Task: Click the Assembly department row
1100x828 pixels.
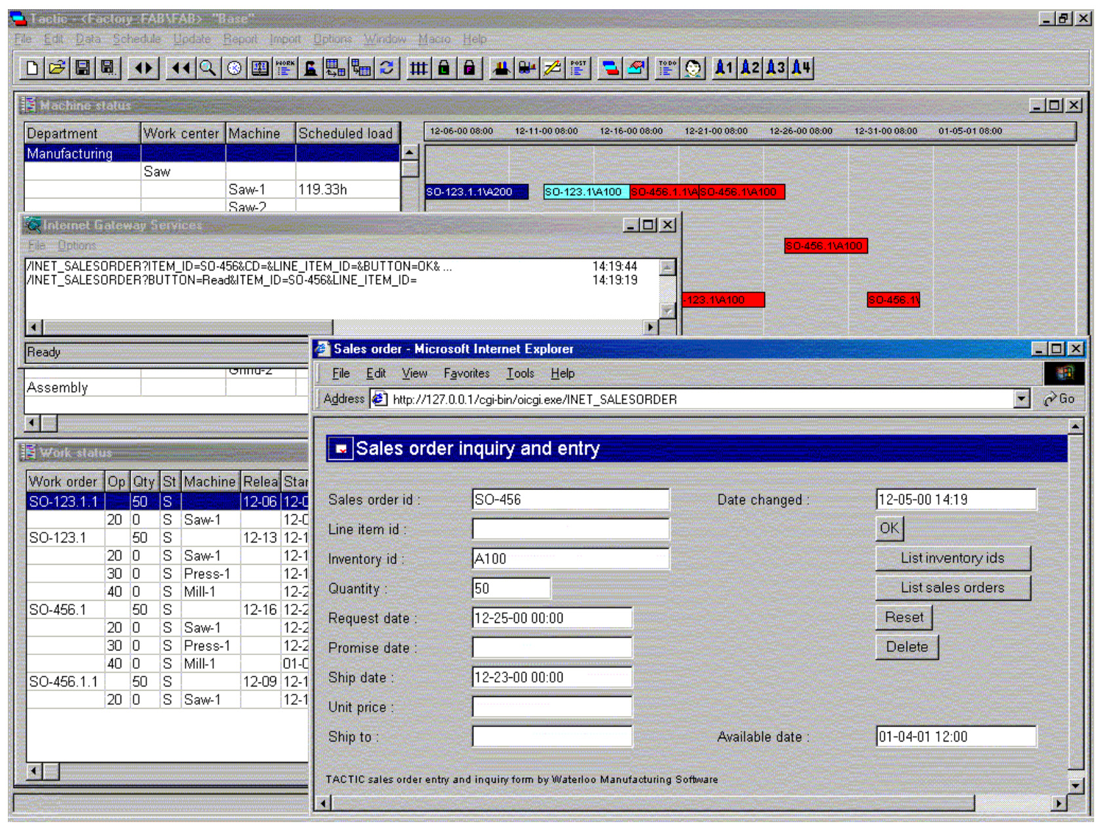Action: (x=166, y=387)
